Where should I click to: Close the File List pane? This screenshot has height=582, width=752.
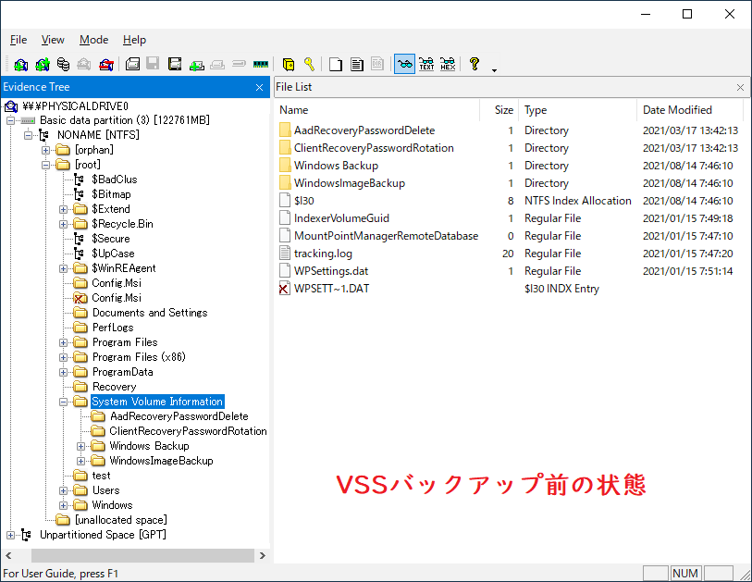pos(741,87)
